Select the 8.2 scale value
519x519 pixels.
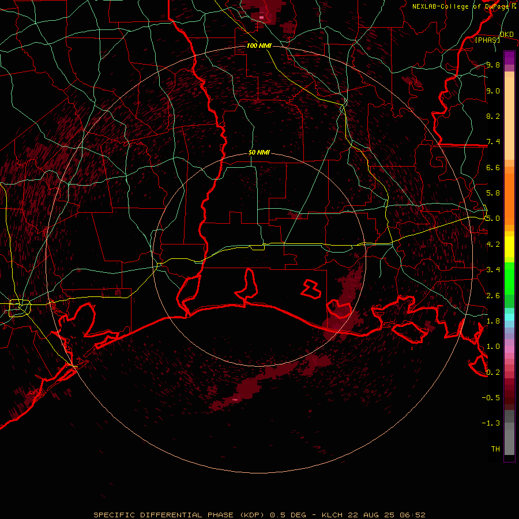click(x=493, y=116)
